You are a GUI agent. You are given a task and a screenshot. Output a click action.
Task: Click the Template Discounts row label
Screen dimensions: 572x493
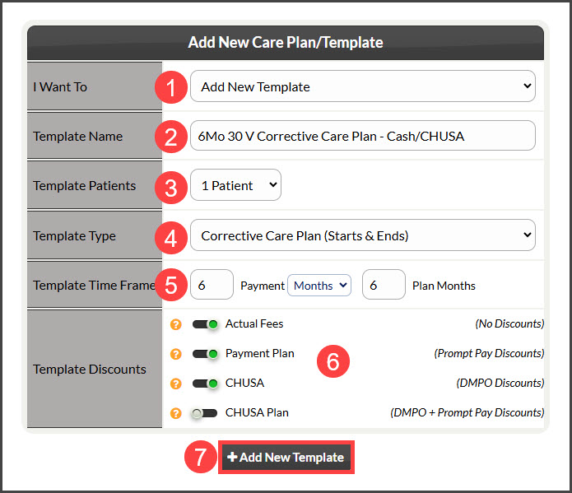(x=90, y=370)
